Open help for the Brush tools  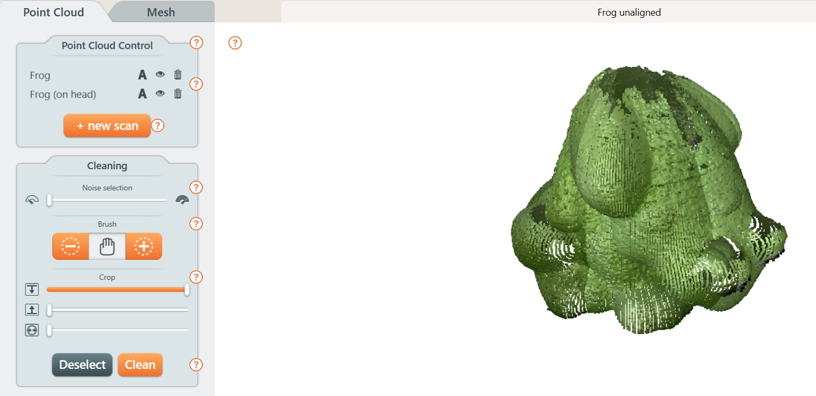[x=196, y=223]
